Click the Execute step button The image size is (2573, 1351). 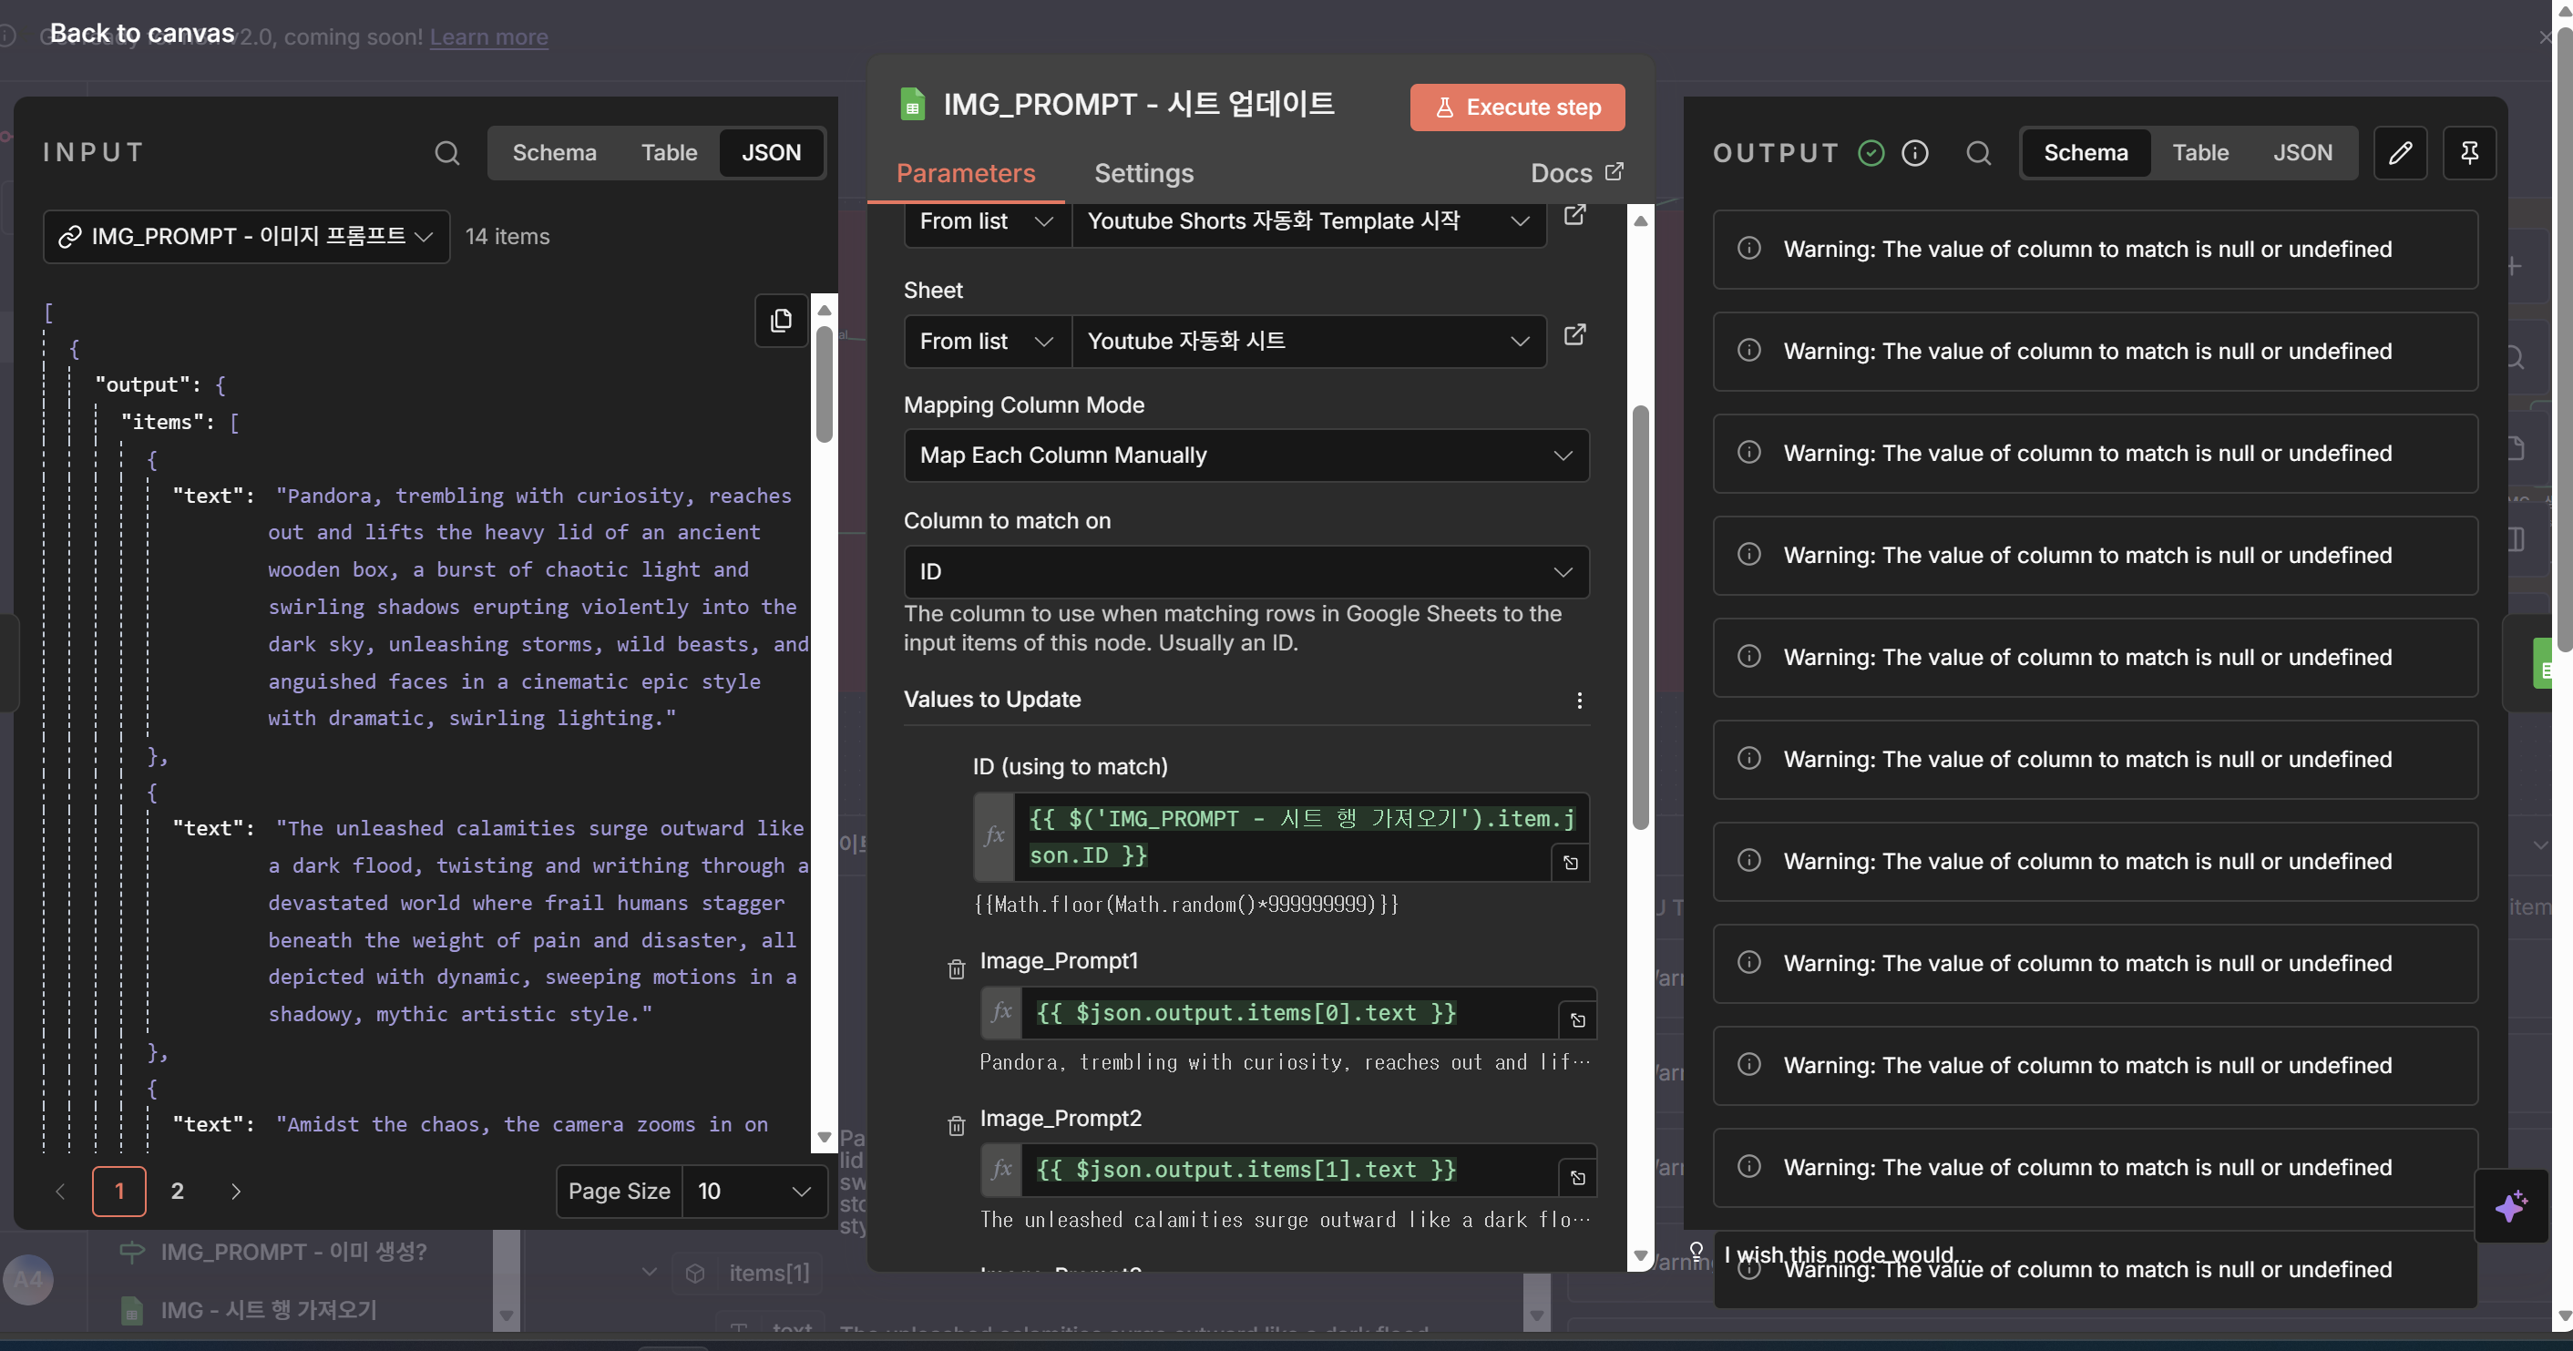tap(1516, 107)
